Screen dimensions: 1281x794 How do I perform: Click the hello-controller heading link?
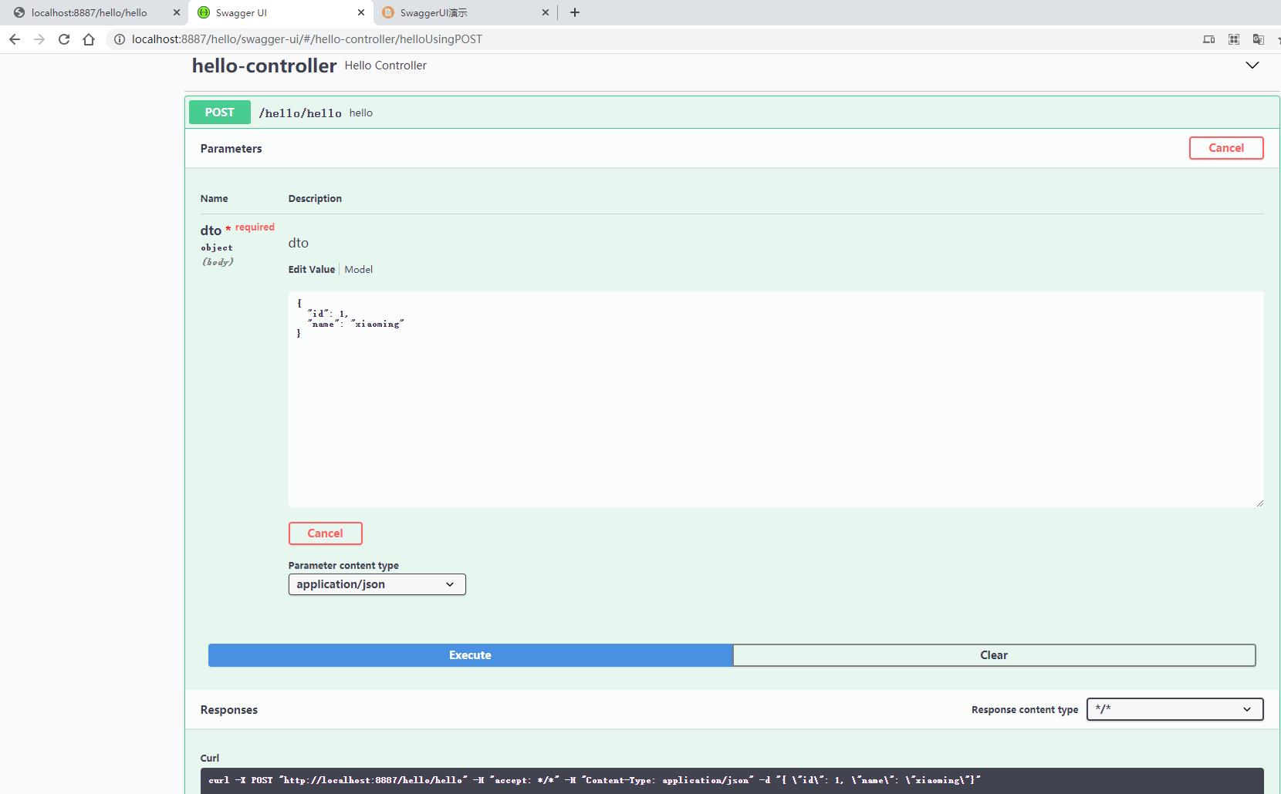tap(264, 66)
